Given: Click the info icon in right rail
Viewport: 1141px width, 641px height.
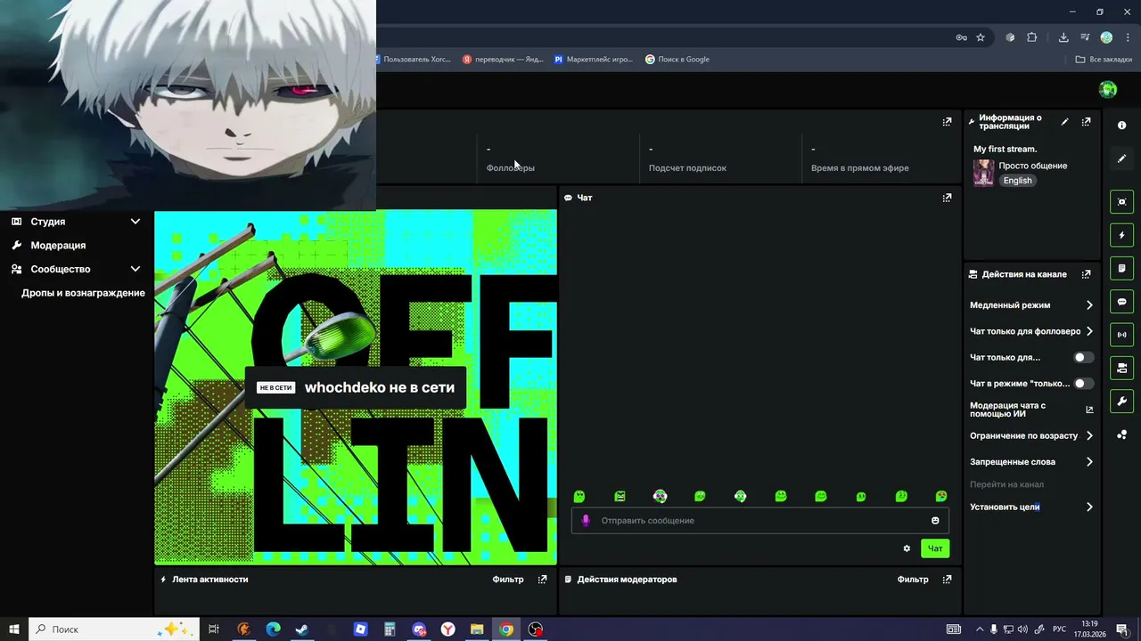Looking at the screenshot, I should (x=1121, y=126).
